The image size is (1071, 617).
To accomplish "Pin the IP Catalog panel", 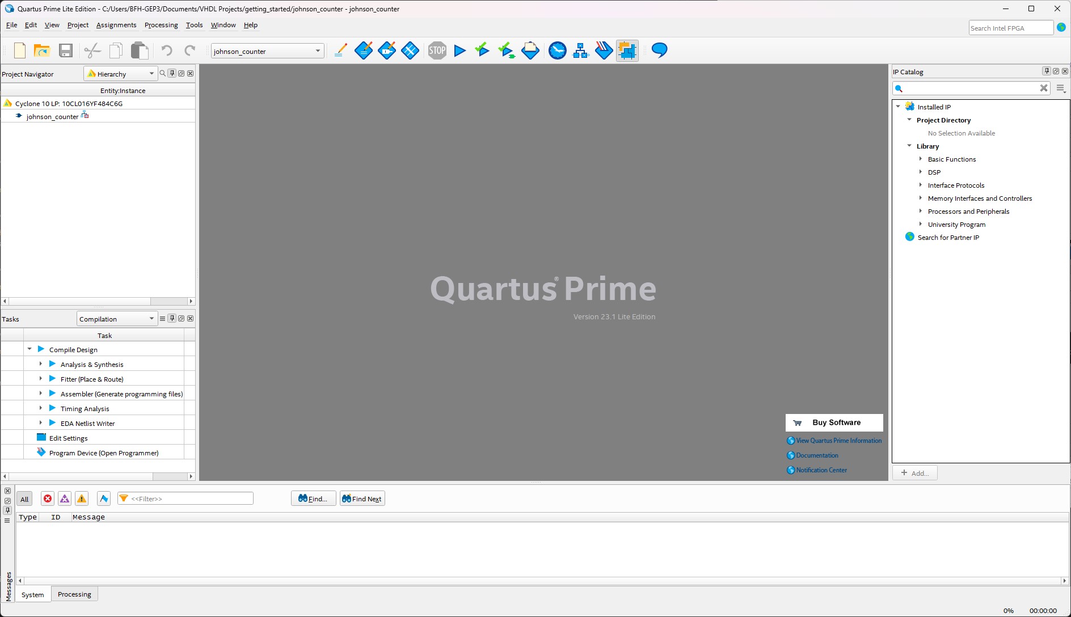I will point(1047,71).
